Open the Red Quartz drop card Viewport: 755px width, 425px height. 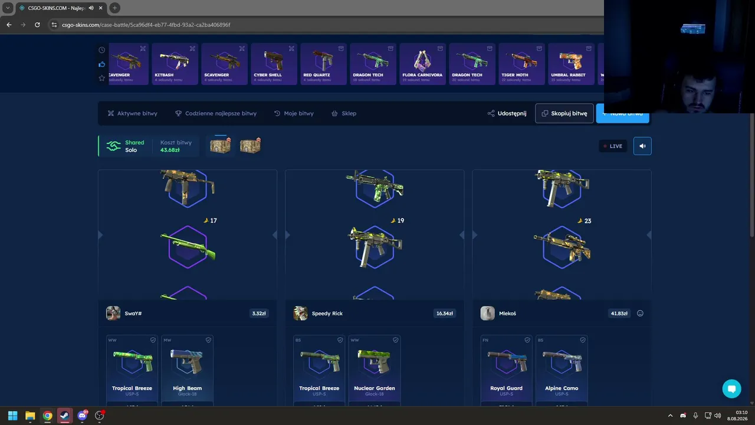click(x=324, y=64)
